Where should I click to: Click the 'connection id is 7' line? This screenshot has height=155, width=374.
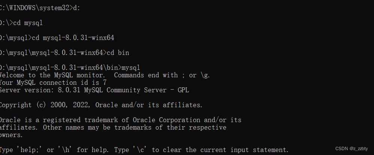click(x=53, y=83)
